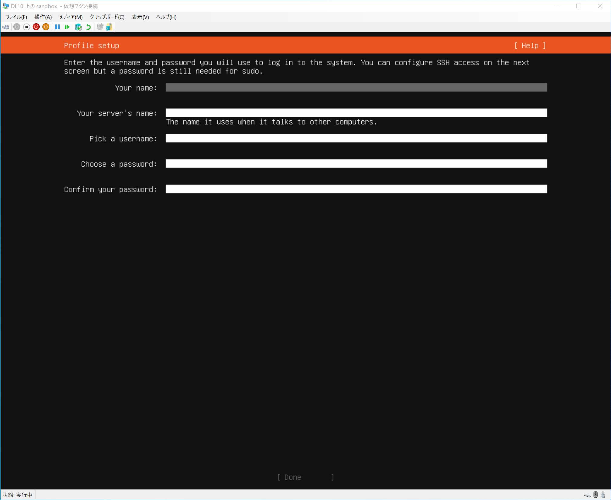The width and height of the screenshot is (611, 500).
Task: Click the Share/zip folder toolbar icon
Action: click(109, 27)
